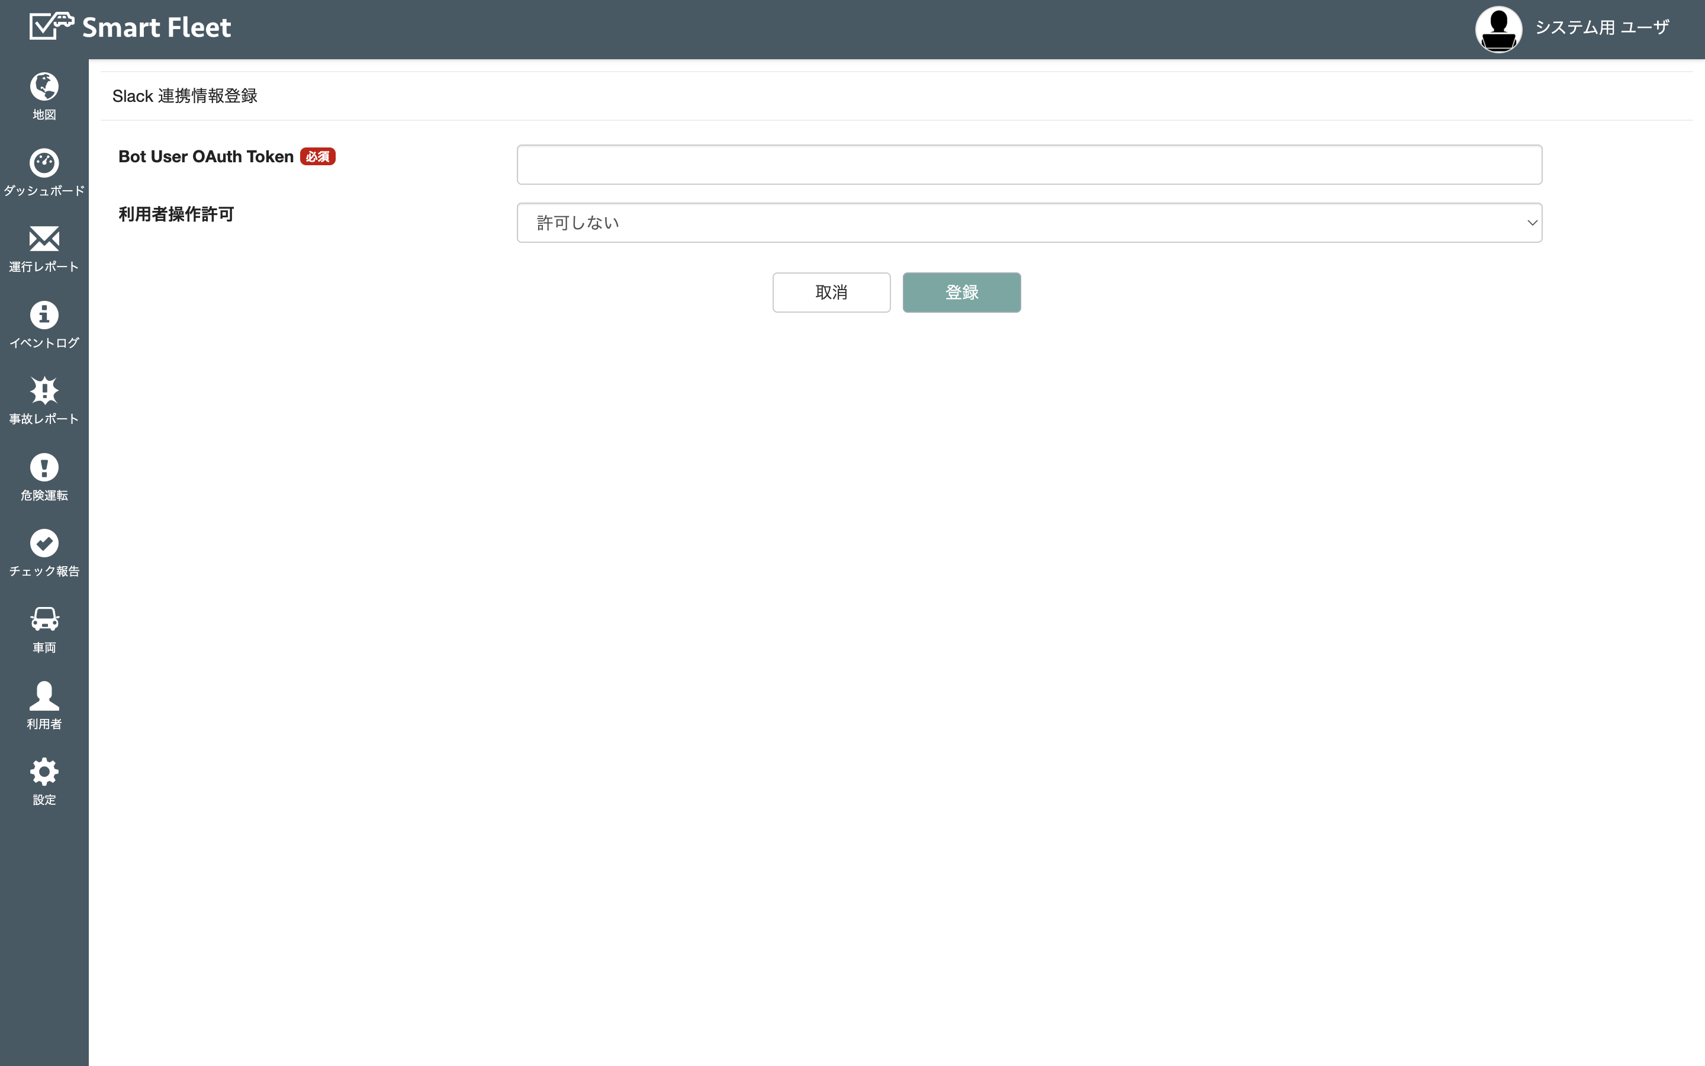Viewport: 1705px width, 1066px height.
Task: Open チェック報告 checkmark icon
Action: (x=44, y=543)
